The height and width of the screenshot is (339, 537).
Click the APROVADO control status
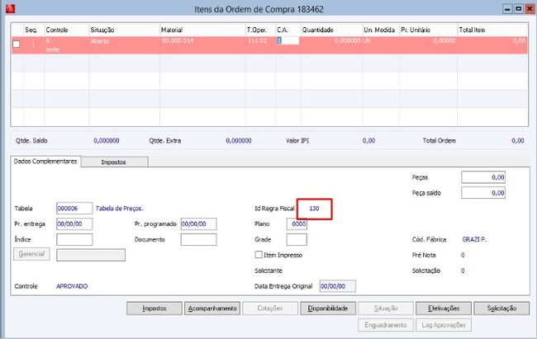tap(72, 286)
